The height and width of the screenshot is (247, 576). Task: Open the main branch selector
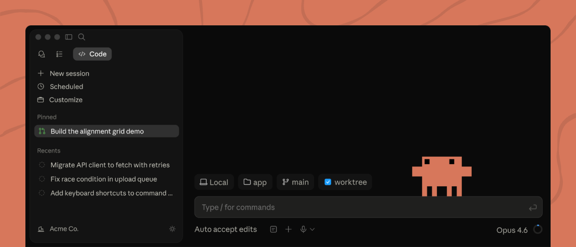(x=295, y=182)
